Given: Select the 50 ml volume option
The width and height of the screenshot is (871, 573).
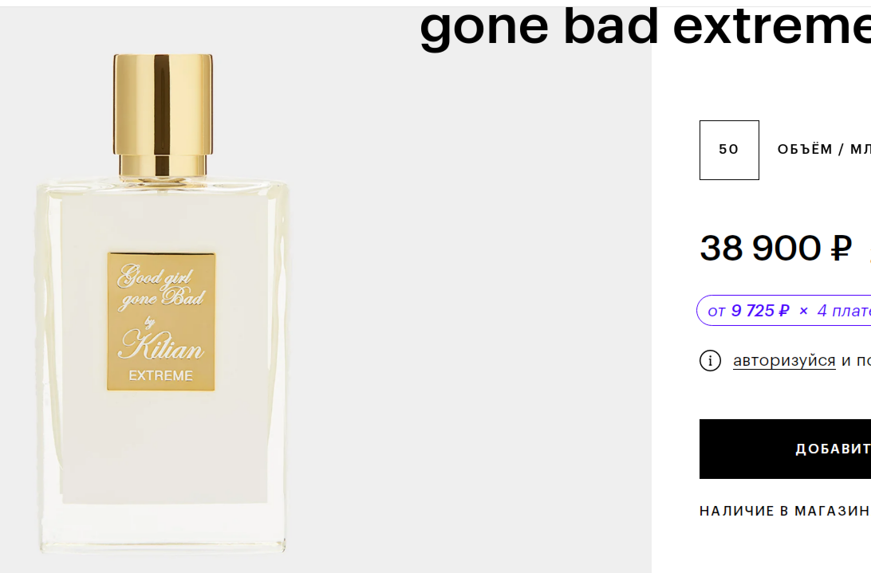Looking at the screenshot, I should [x=729, y=150].
